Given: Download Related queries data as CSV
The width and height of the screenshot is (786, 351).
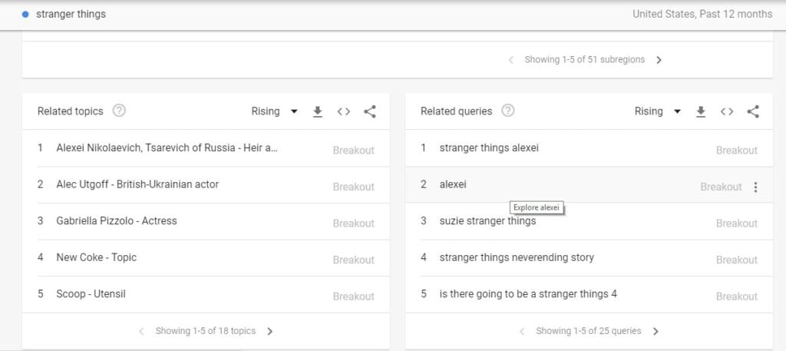Looking at the screenshot, I should (701, 111).
